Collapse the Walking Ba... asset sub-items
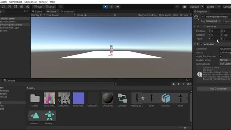Screen dimensions: 231x130 pos(143,98)
